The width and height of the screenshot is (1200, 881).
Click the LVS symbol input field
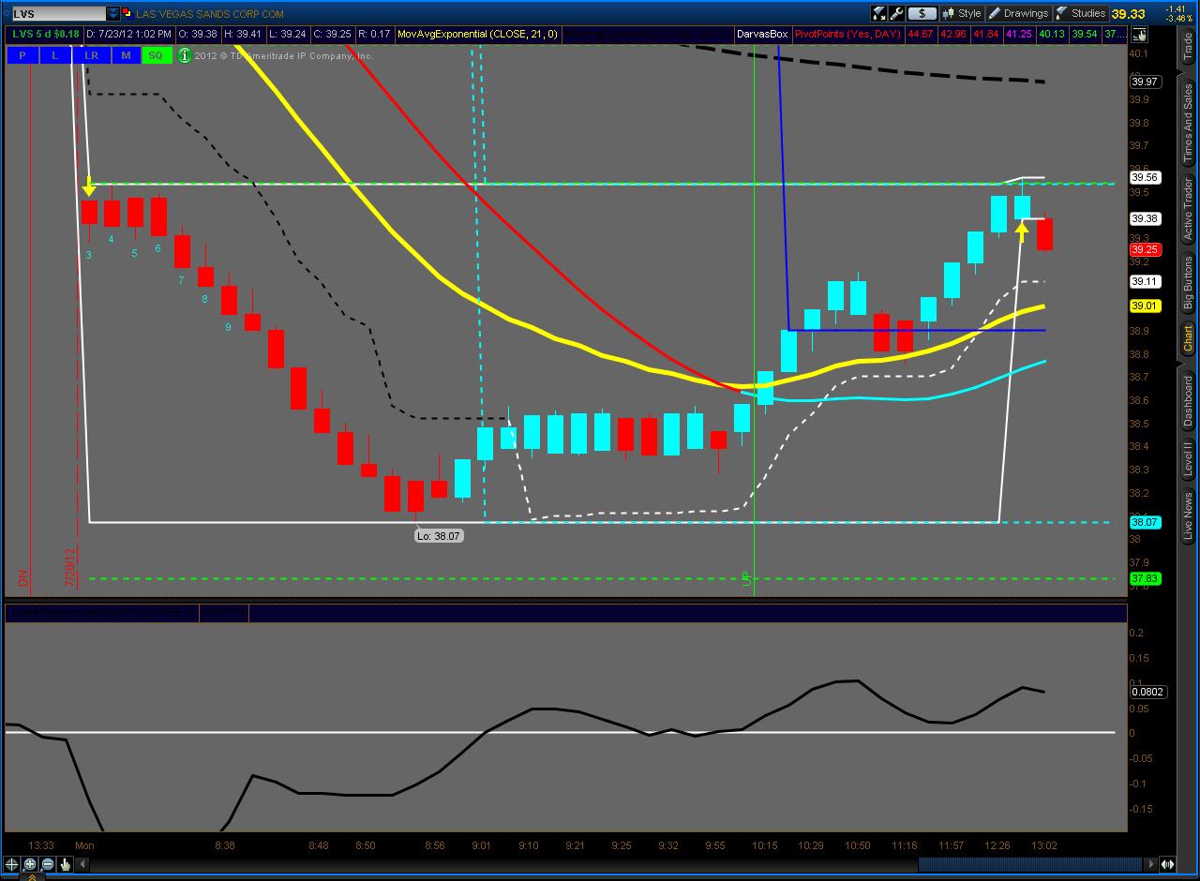[x=58, y=14]
